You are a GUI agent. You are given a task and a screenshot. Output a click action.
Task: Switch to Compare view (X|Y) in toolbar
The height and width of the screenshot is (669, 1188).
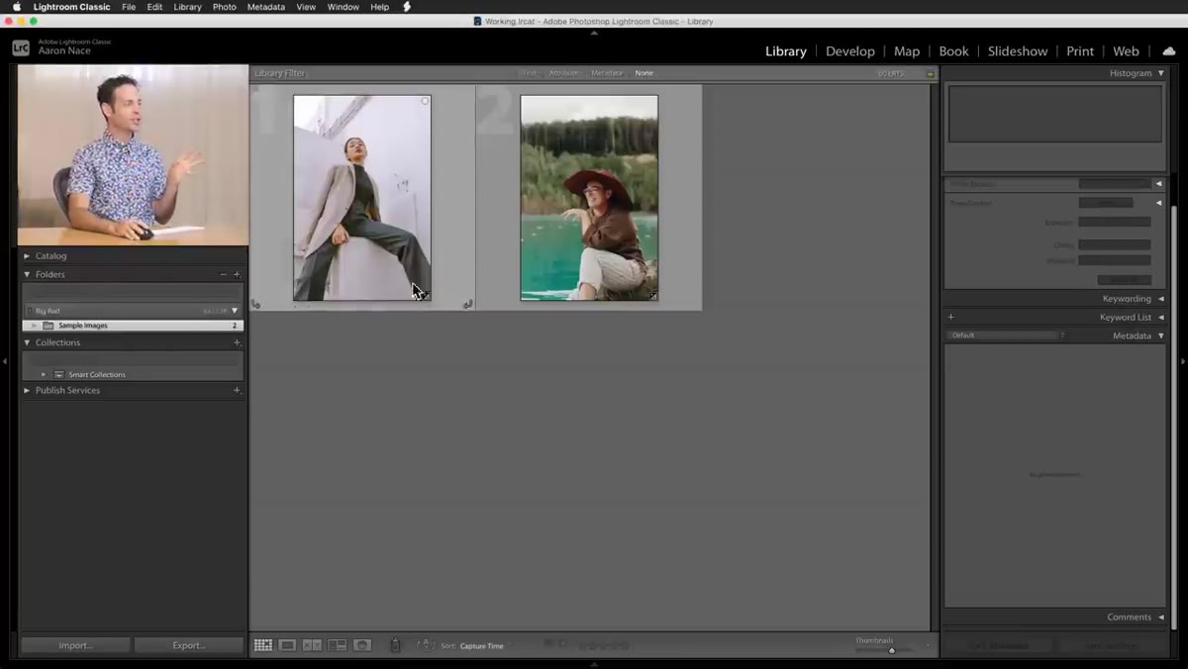tap(312, 645)
